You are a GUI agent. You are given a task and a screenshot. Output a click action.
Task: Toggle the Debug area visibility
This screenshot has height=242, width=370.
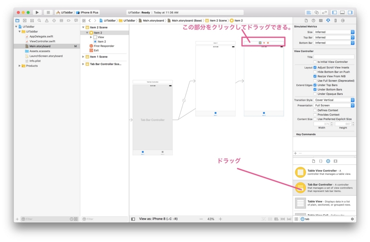[342, 12]
